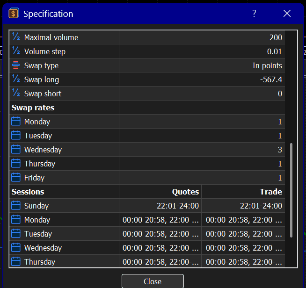Viewport: 306px width, 288px height.
Task: Select the Tuesday Trade session cell
Action: tap(243, 234)
